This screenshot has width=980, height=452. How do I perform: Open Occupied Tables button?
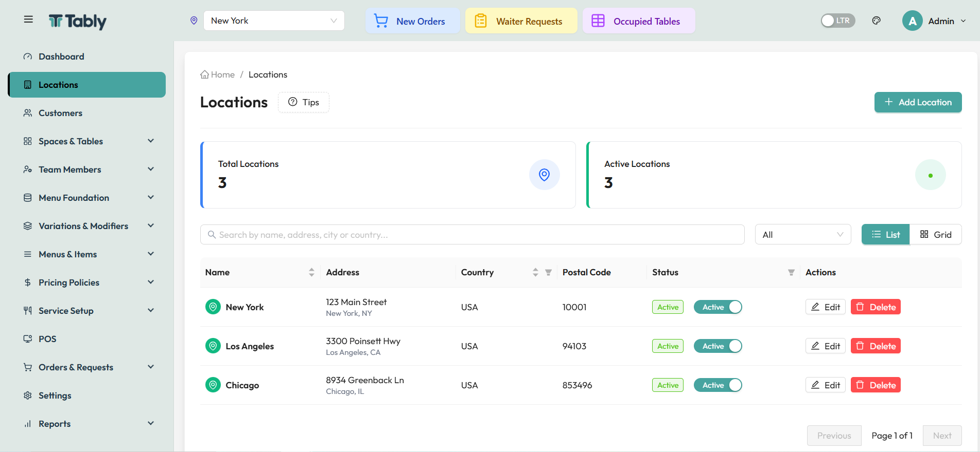639,21
